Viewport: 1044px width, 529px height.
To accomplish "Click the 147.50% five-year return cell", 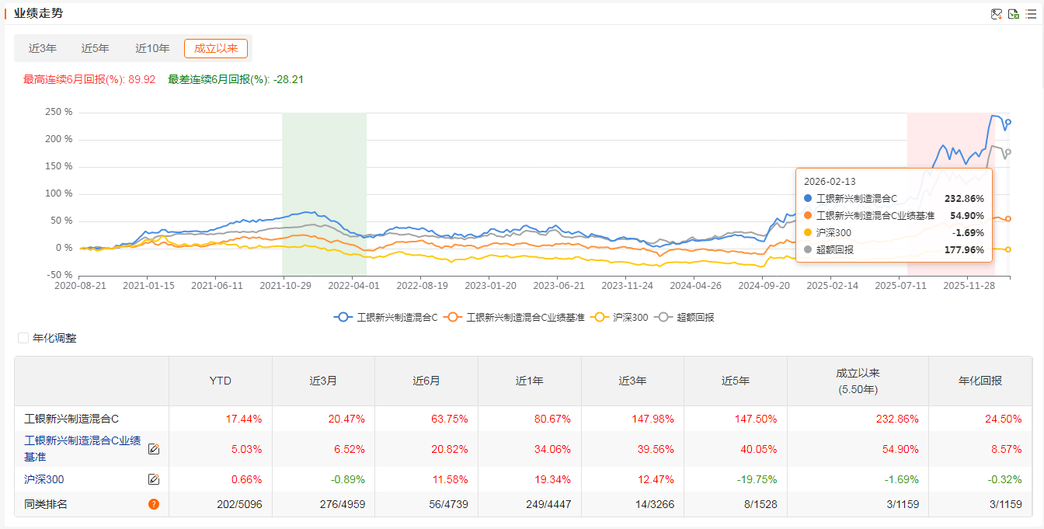I will 756,419.
